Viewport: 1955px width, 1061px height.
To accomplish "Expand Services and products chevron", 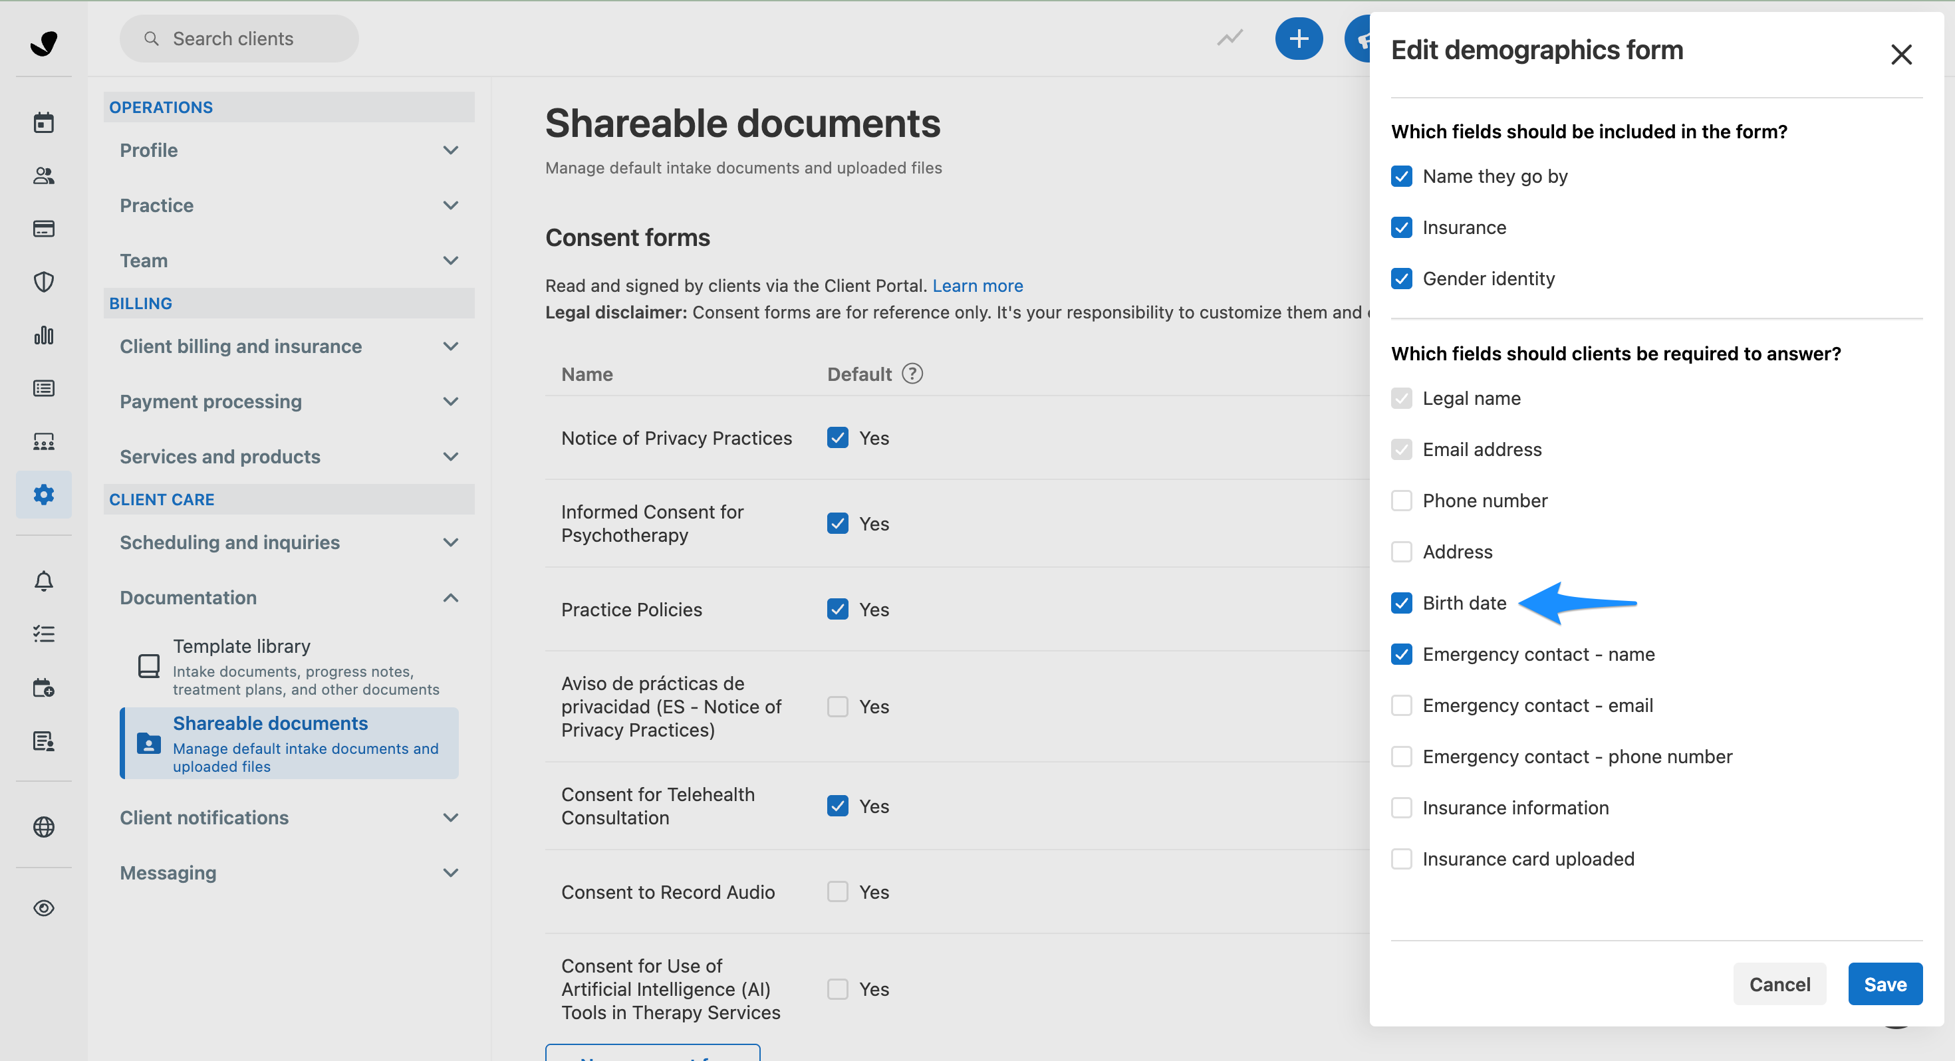I will tap(451, 456).
